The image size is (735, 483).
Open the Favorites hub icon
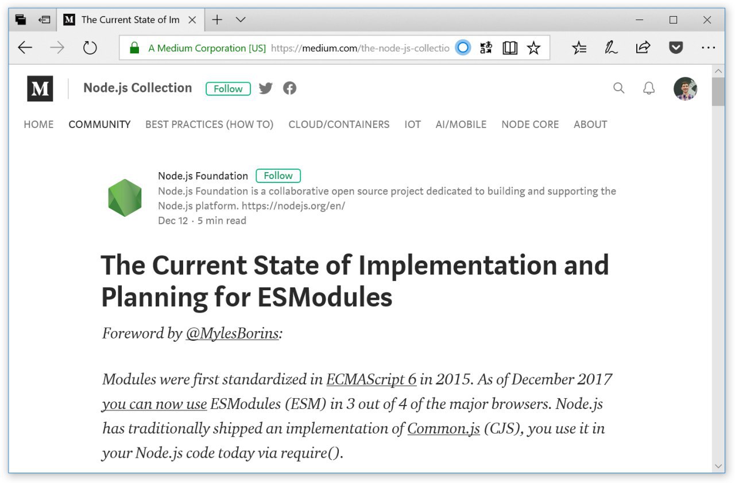pyautogui.click(x=579, y=48)
